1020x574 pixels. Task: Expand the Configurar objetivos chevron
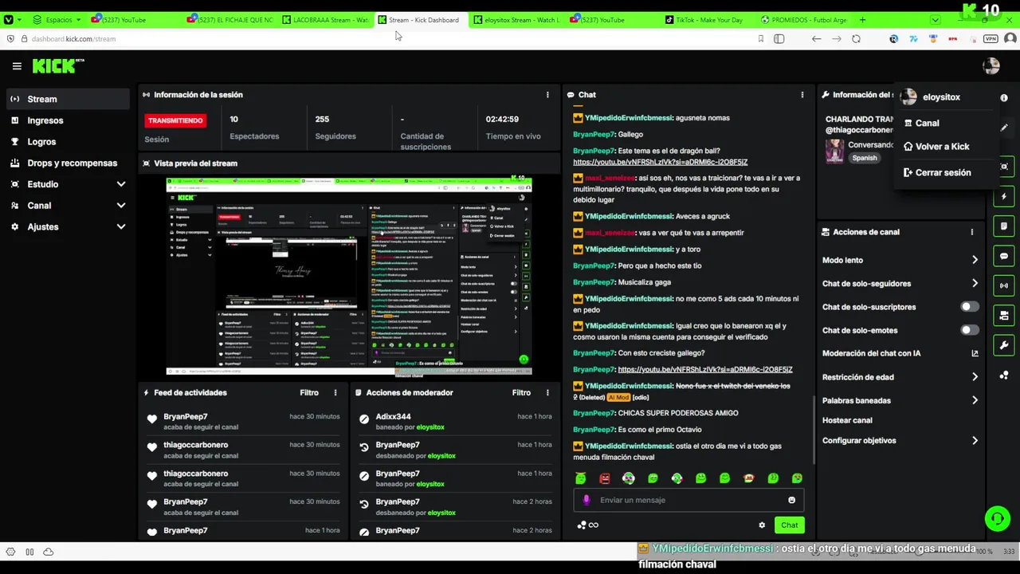(975, 441)
